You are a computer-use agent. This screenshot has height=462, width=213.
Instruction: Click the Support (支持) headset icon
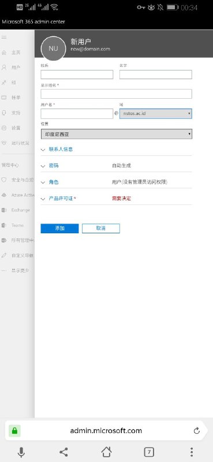coord(4,113)
